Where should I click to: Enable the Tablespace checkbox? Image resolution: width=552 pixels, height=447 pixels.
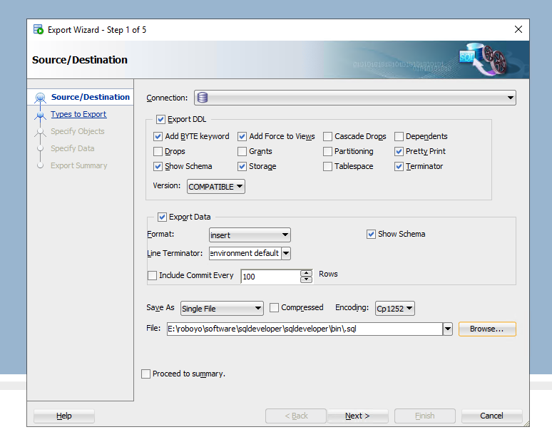pyautogui.click(x=327, y=166)
